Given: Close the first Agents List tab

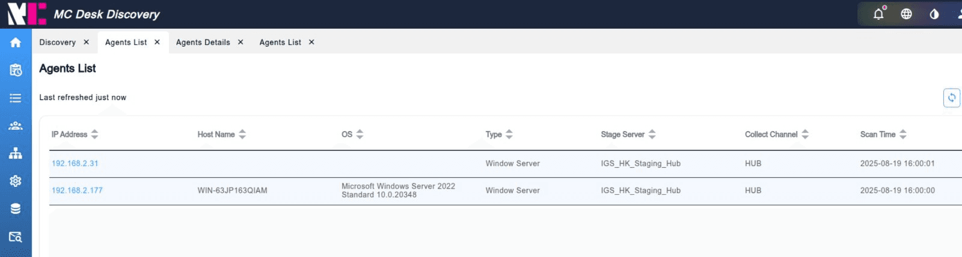Looking at the screenshot, I should click(x=157, y=42).
